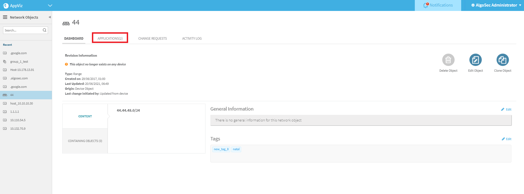524x194 pixels.
Task: Click the Edit Object icon
Action: pyautogui.click(x=475, y=60)
